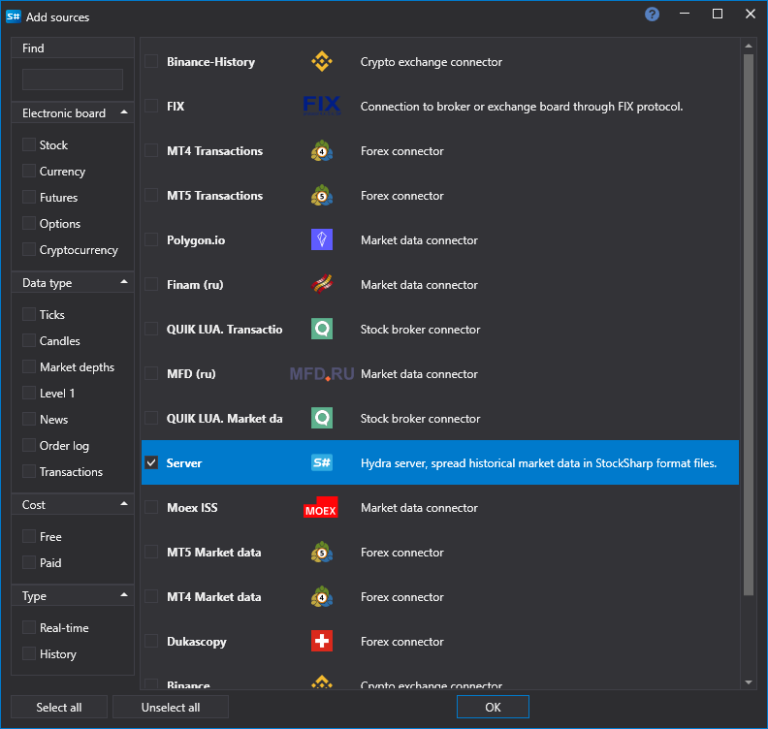768x729 pixels.
Task: Filter by Paid cost checkbox
Action: coord(29,562)
